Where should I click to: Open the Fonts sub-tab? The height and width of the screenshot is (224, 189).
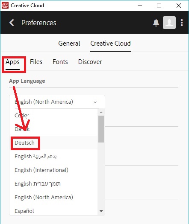coord(60,62)
